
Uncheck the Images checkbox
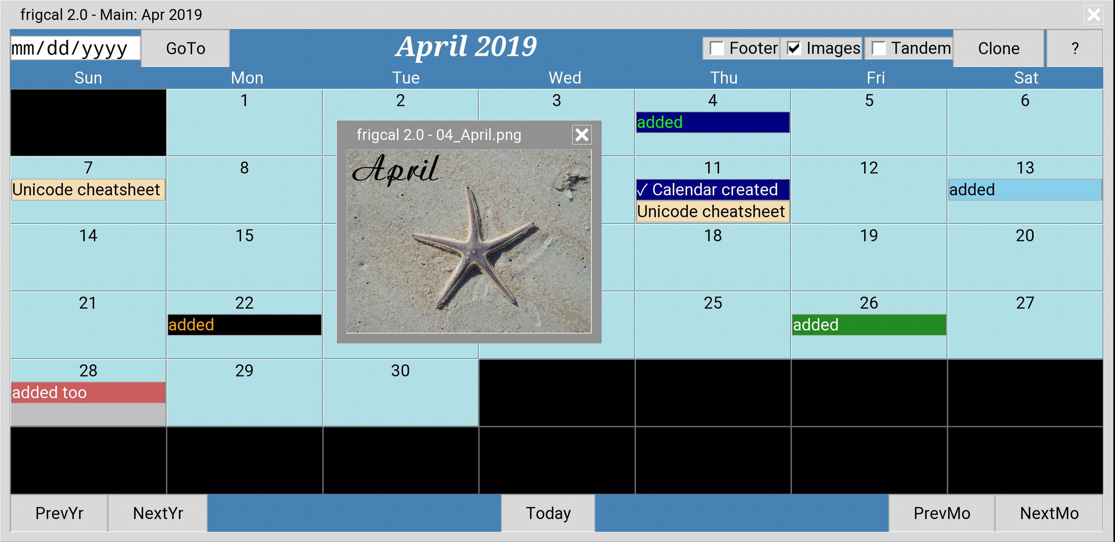click(x=794, y=48)
